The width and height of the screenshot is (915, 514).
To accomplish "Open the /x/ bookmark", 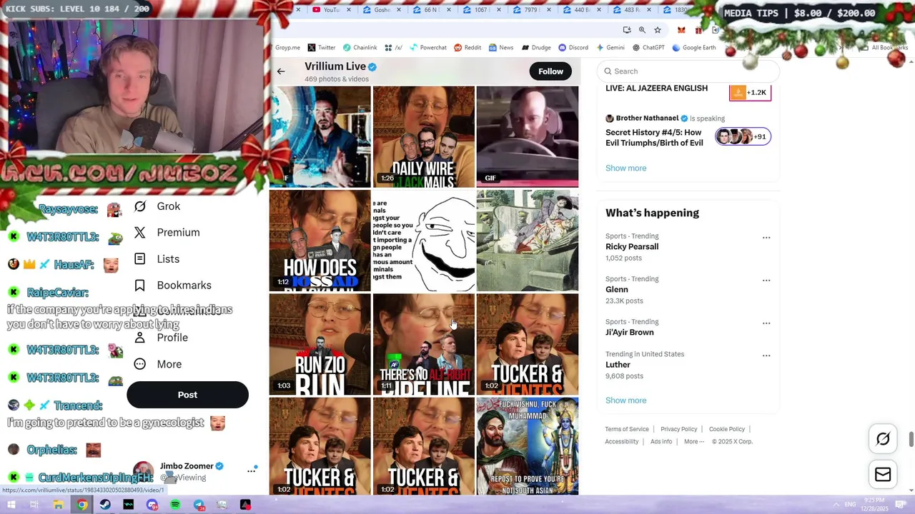I will 393,48.
